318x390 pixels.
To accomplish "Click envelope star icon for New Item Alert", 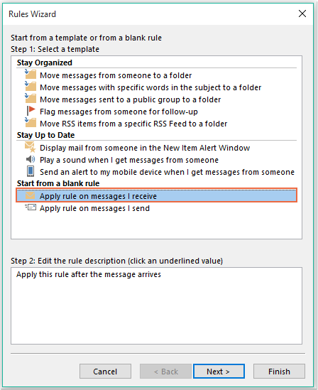I will pos(31,147).
